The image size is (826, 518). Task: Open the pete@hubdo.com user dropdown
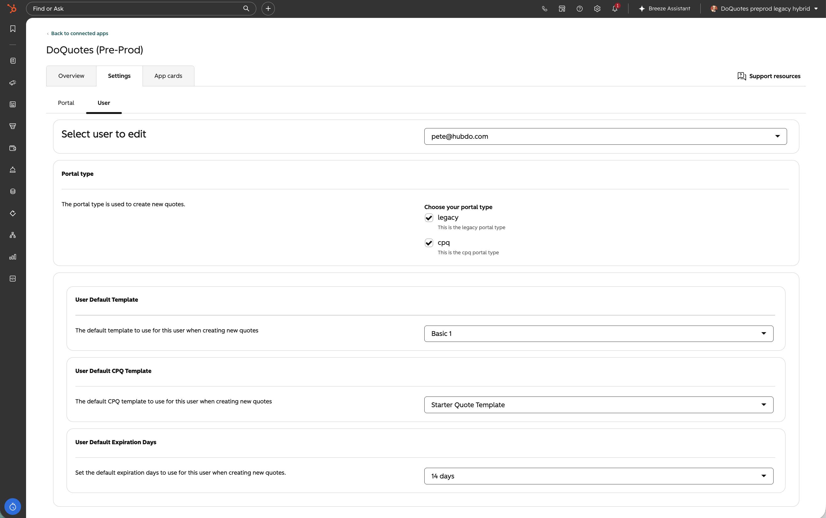[x=605, y=136]
